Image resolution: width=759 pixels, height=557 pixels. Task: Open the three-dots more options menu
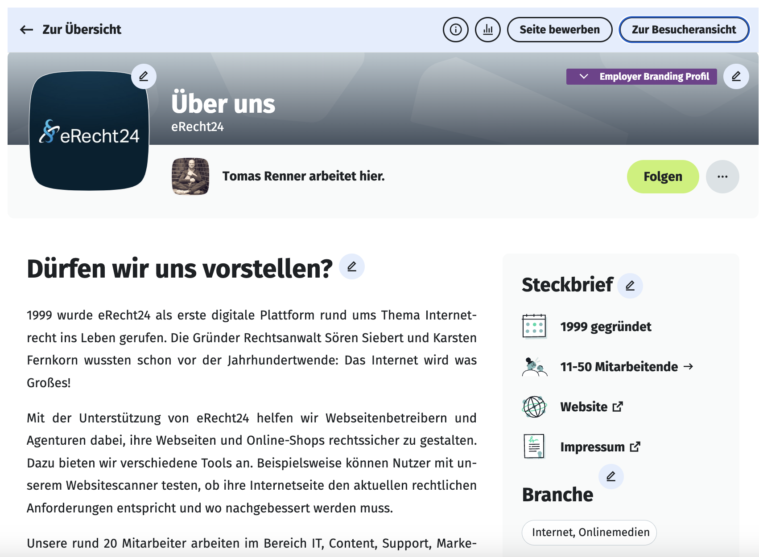[x=722, y=177]
